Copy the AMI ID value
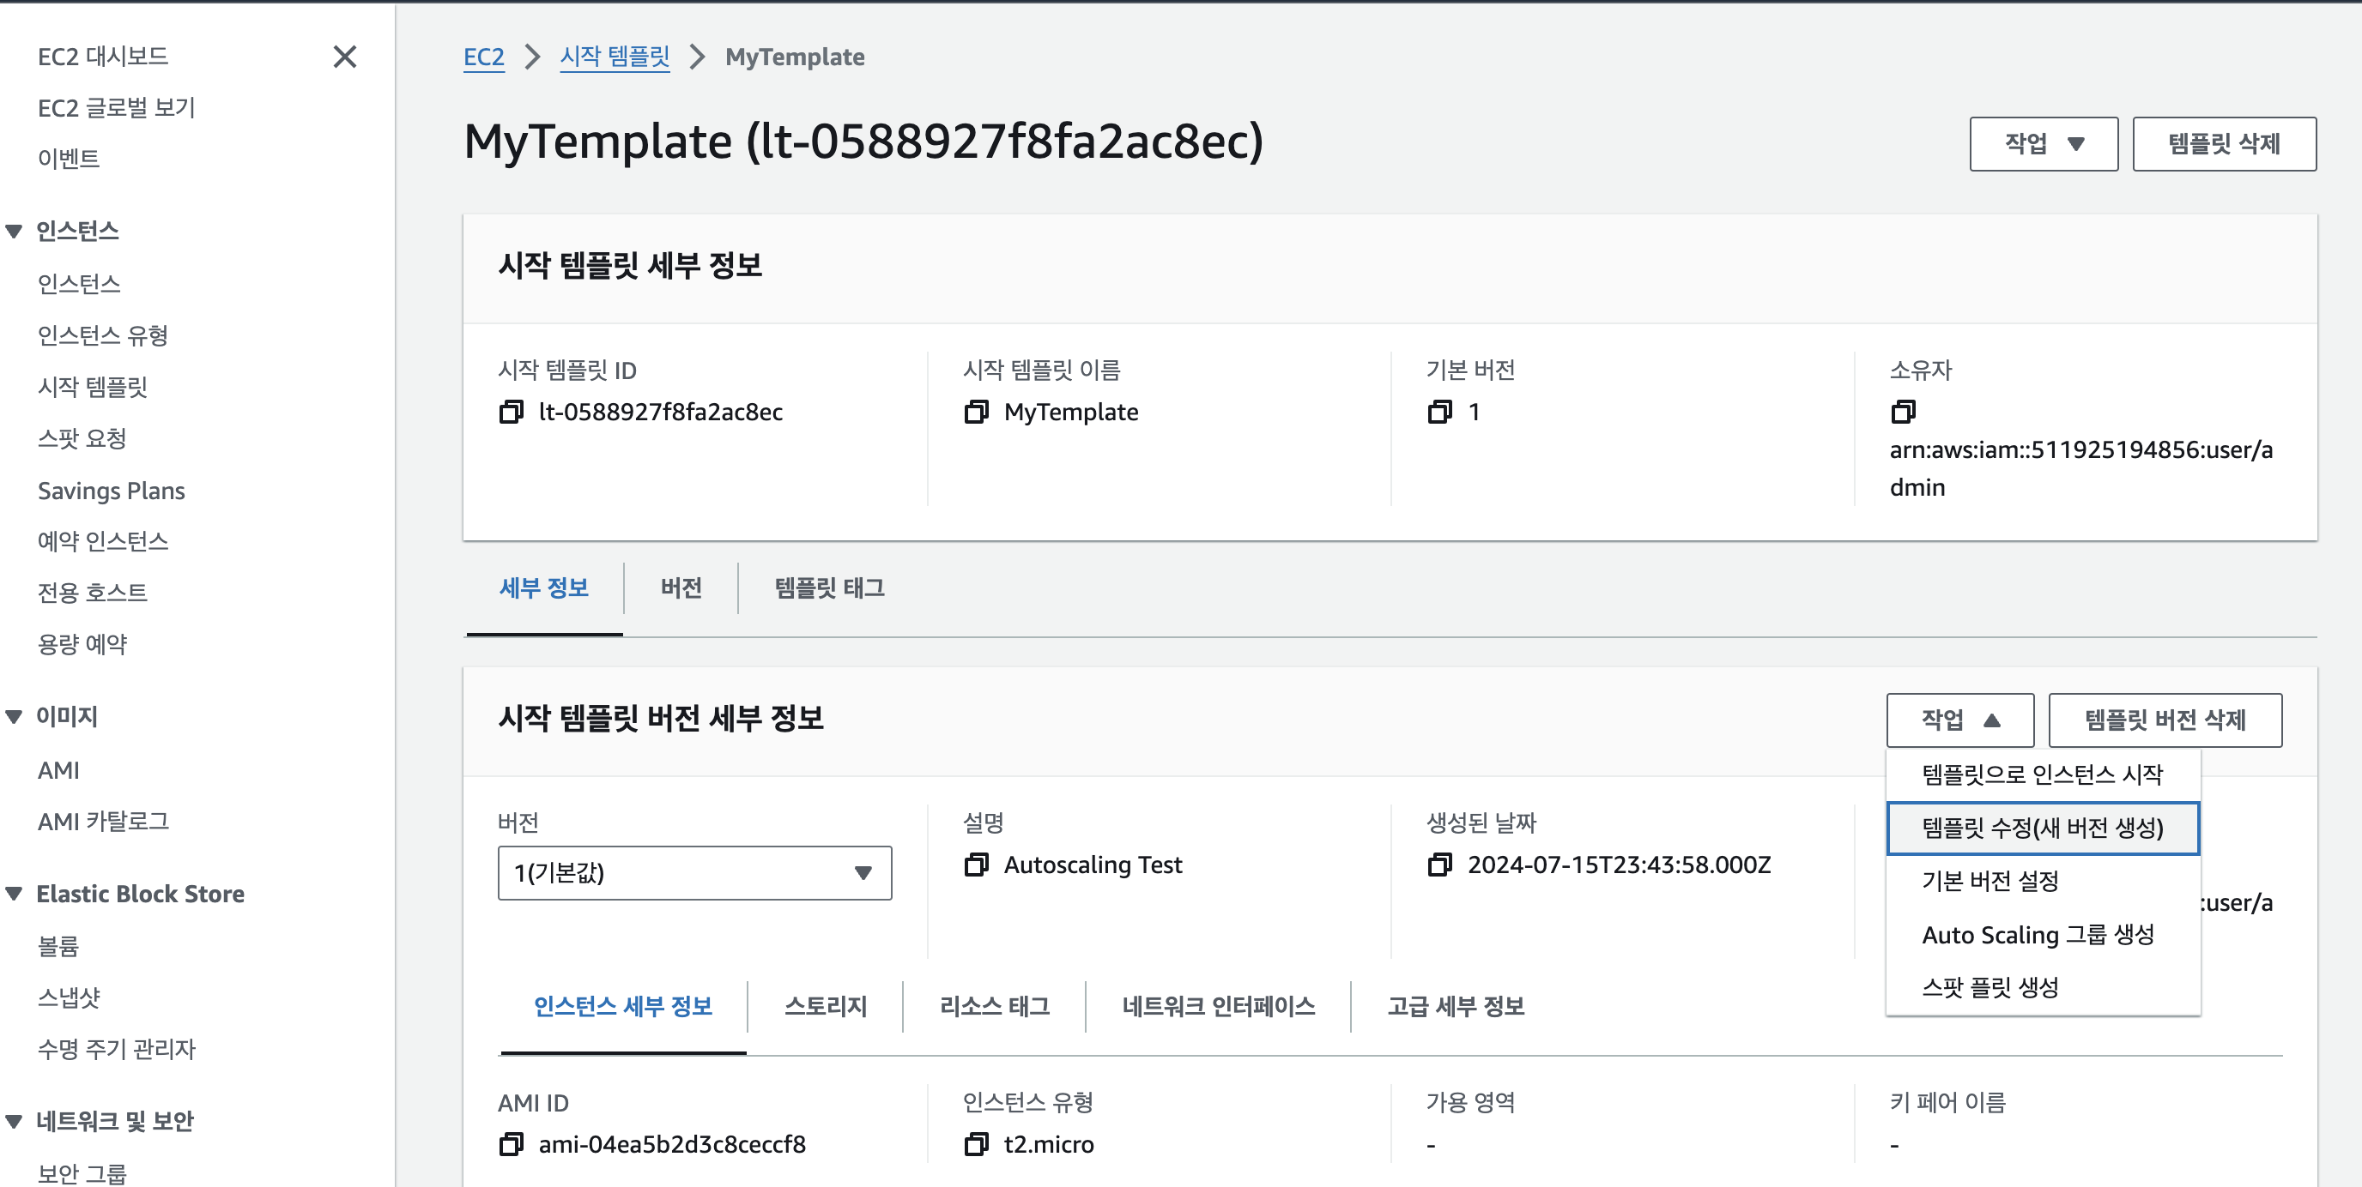 (511, 1144)
